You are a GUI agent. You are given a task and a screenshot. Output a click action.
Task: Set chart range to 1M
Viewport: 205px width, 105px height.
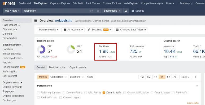(x=142, y=77)
